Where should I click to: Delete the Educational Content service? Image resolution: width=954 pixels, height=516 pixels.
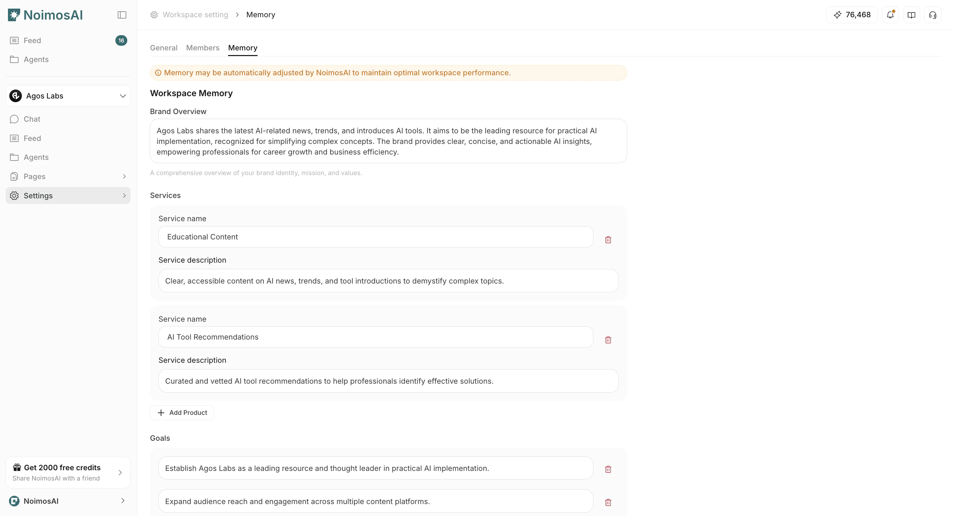[608, 240]
